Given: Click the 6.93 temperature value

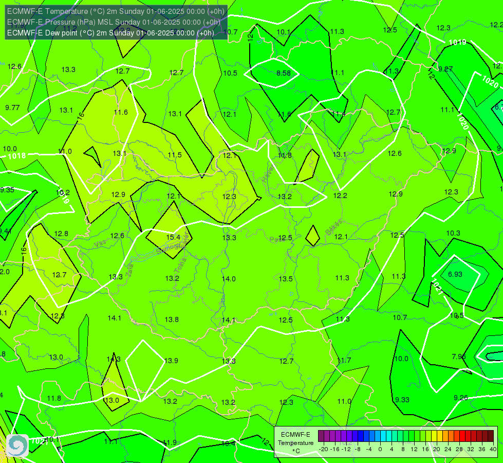Looking at the screenshot, I should pos(455,274).
